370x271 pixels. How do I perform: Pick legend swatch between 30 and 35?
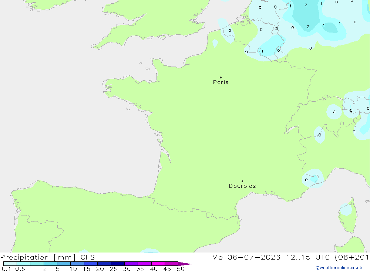(131, 264)
